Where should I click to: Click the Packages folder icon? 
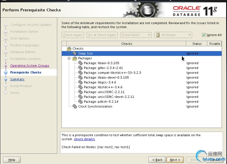coord(75,58)
